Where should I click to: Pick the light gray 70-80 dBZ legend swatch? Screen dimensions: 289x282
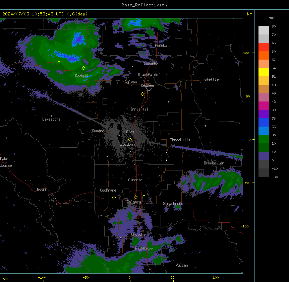point(264,30)
